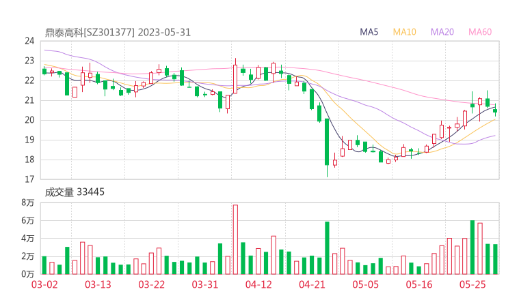506x300 pixels.
Task: Click the price axis value 24
Action: point(29,41)
